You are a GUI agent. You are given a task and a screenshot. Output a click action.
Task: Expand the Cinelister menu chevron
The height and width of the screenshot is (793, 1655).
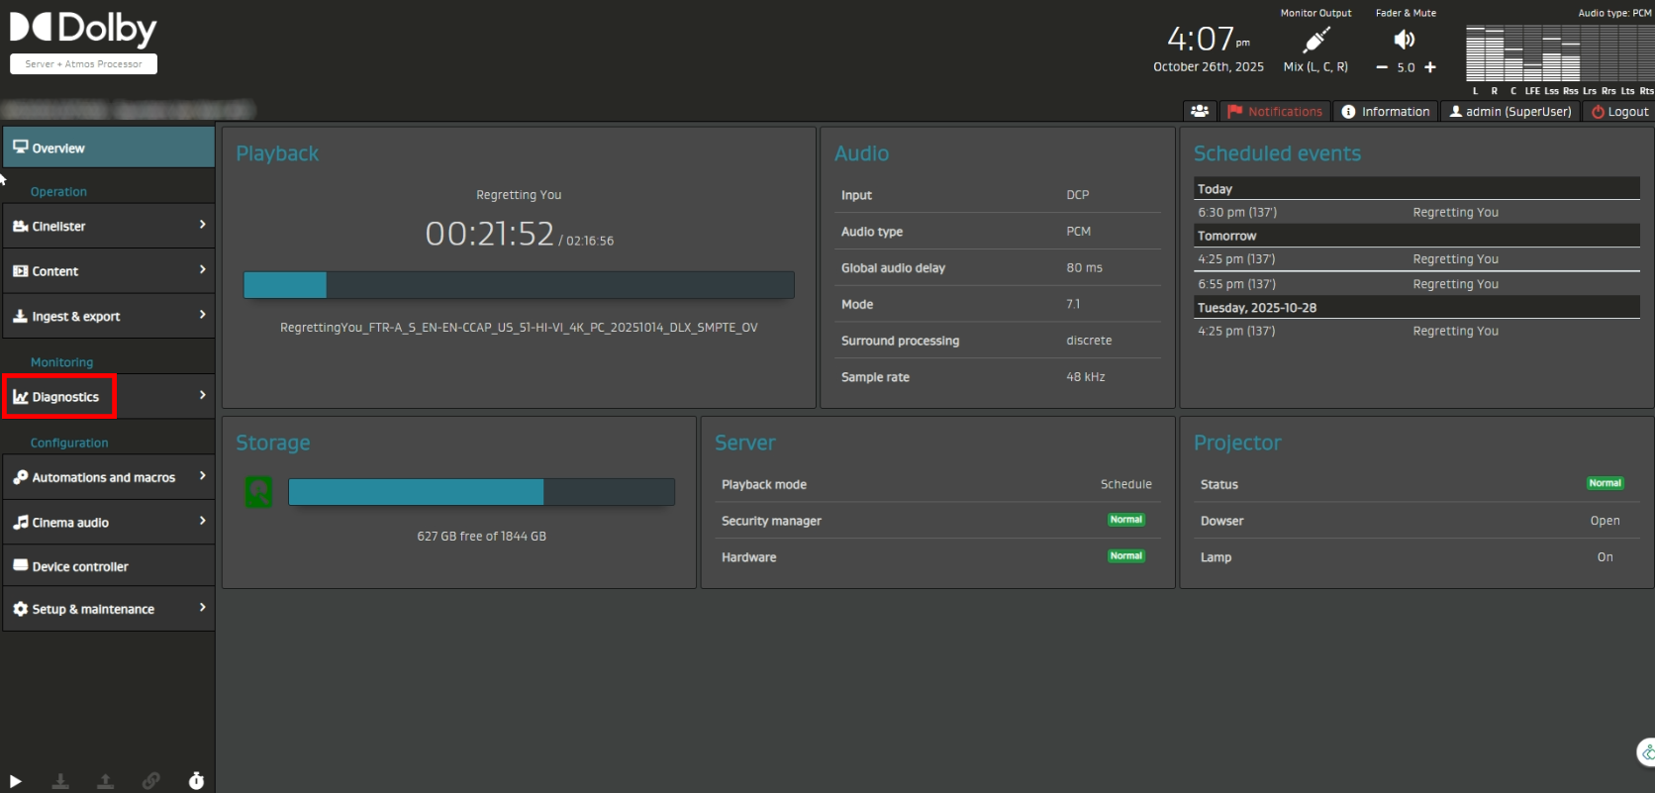click(x=202, y=225)
